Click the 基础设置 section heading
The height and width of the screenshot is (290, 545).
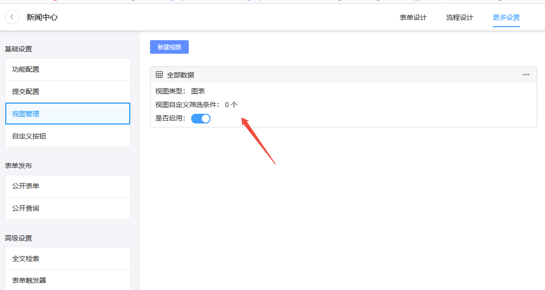pos(18,49)
